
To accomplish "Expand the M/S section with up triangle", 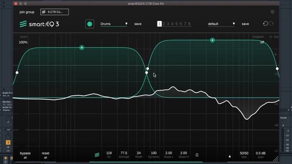I will [x=229, y=156].
